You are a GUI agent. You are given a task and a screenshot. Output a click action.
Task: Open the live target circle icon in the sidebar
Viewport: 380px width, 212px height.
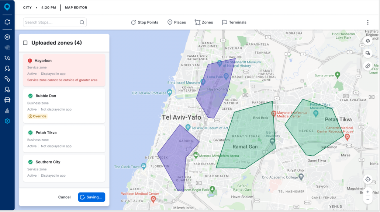point(7,37)
